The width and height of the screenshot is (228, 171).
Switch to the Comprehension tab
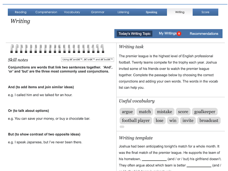pos(46,12)
